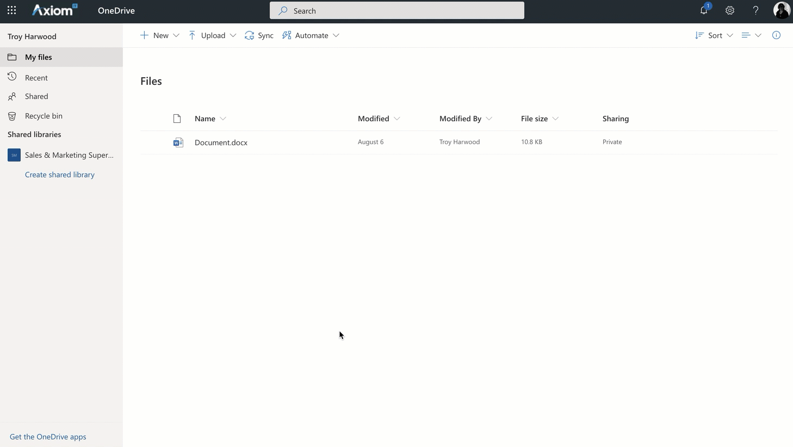
Task: Click the Sort icon
Action: (699, 35)
